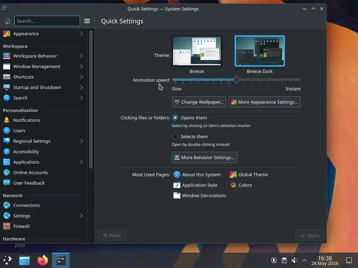The height and width of the screenshot is (268, 358).
Task: Click the Online Accounts icon
Action: (x=7, y=172)
